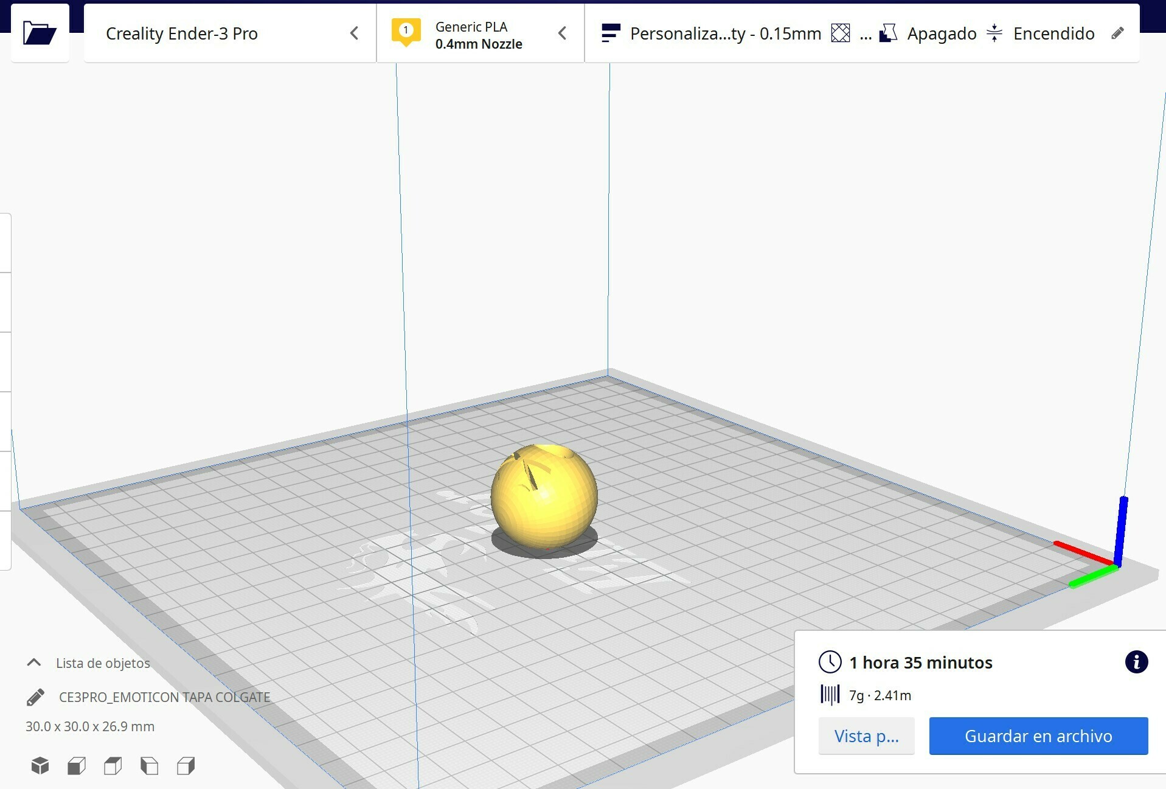Screen dimensions: 1166x789
Task: Open the Personaliza...ty print settings panel
Action: point(724,33)
